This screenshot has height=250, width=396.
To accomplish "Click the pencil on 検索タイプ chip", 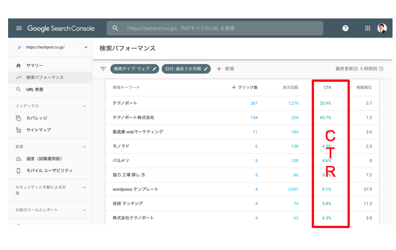I will coord(154,69).
